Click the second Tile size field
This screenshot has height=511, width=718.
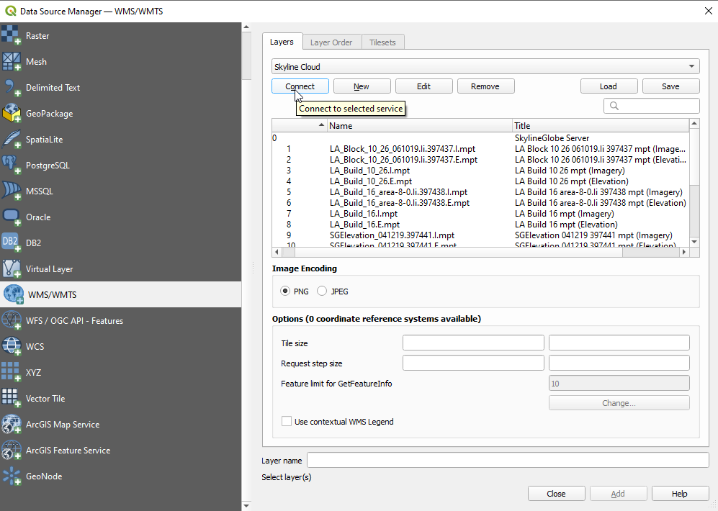619,343
